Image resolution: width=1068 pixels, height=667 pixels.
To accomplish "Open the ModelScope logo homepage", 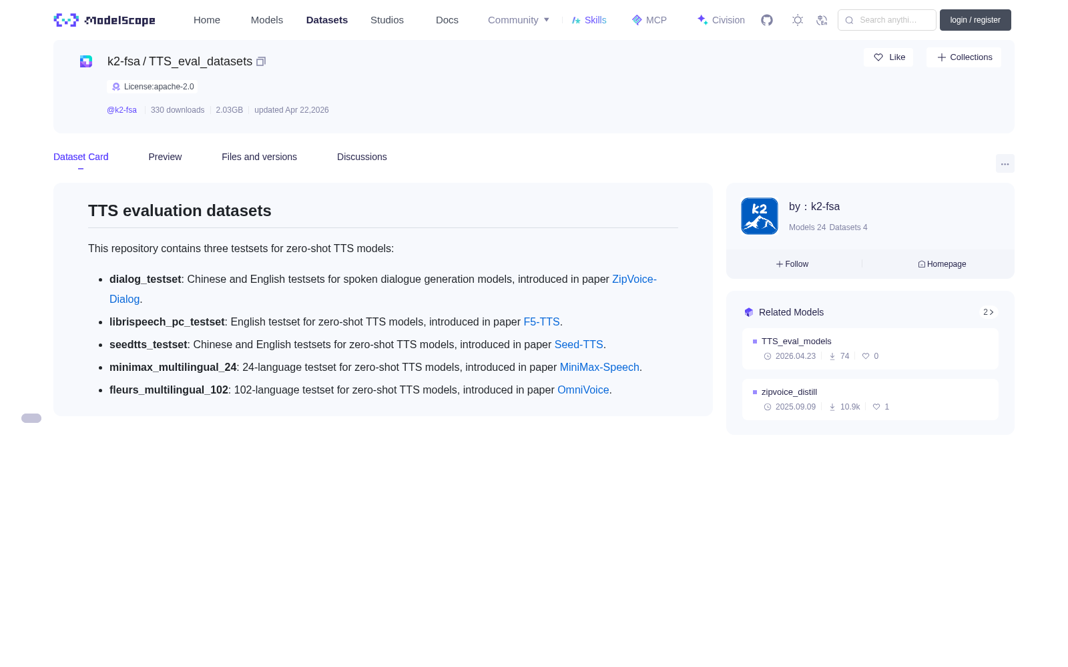I will coord(104,20).
